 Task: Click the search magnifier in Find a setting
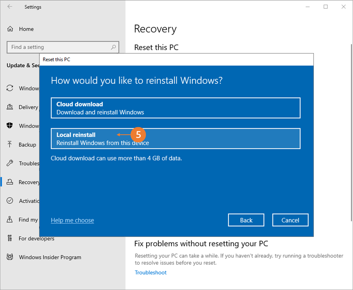[113, 47]
